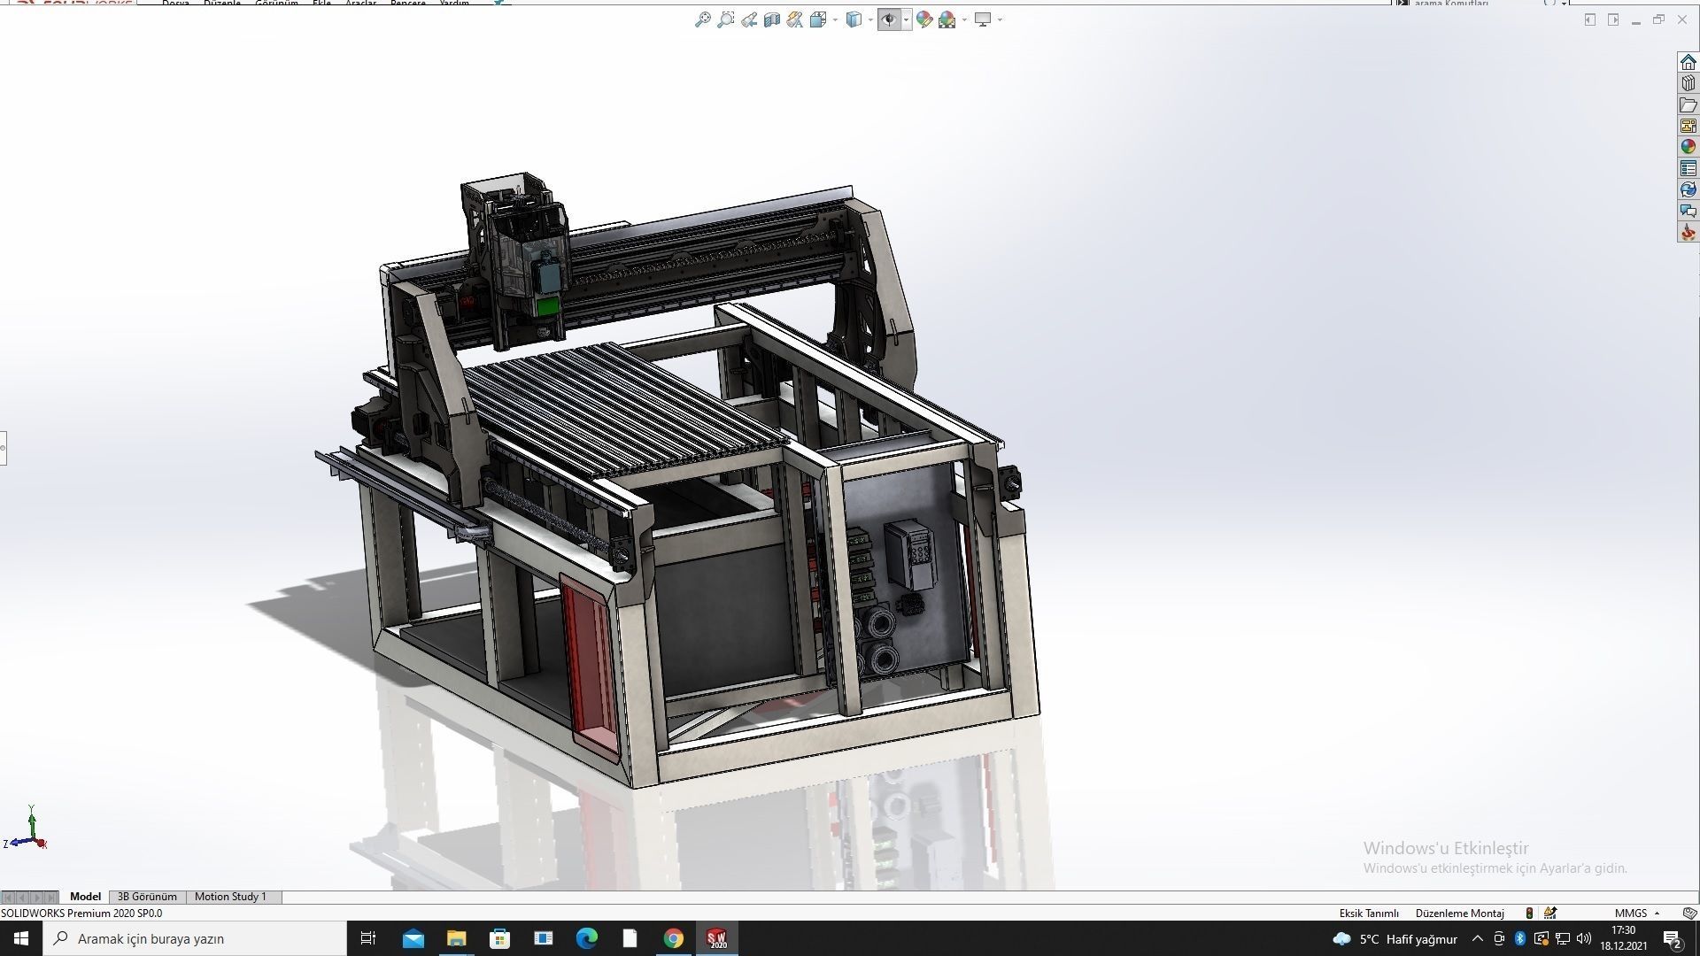The image size is (1700, 956).
Task: Expand the View Settings dropdown arrow
Action: pyautogui.click(x=999, y=19)
